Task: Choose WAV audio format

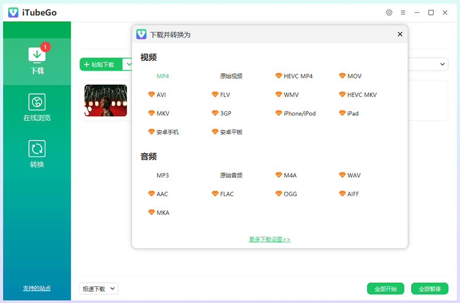Action: pyautogui.click(x=354, y=176)
